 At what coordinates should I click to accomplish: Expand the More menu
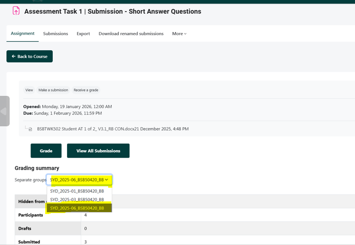[x=179, y=33]
